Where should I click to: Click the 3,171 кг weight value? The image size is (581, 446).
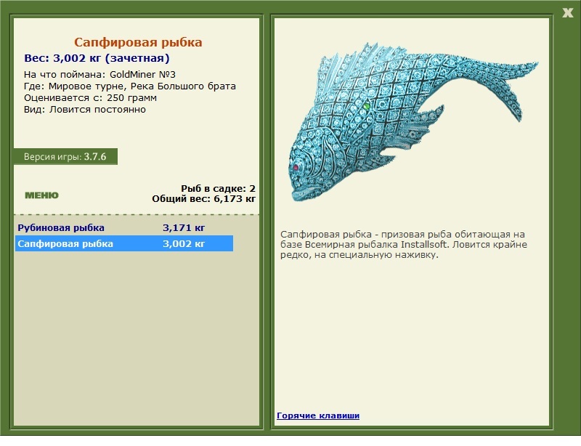click(184, 227)
